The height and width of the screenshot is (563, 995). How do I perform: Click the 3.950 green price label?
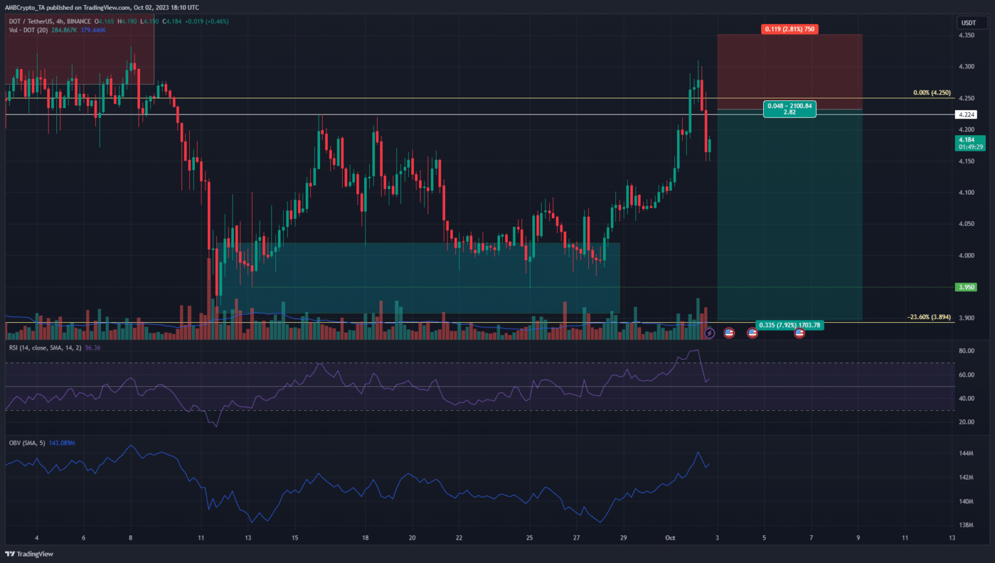click(x=966, y=287)
